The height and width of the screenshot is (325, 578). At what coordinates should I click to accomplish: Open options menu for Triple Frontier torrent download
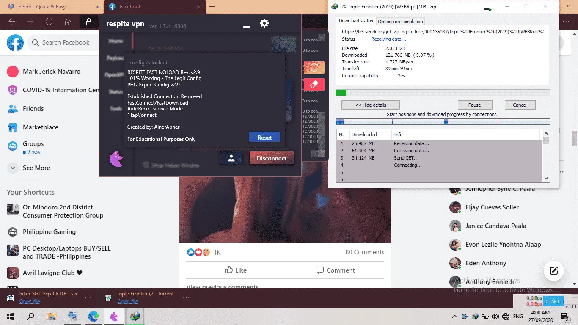click(186, 297)
